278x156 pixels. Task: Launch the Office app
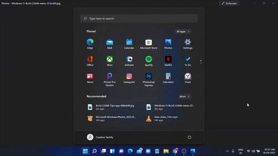(x=90, y=61)
